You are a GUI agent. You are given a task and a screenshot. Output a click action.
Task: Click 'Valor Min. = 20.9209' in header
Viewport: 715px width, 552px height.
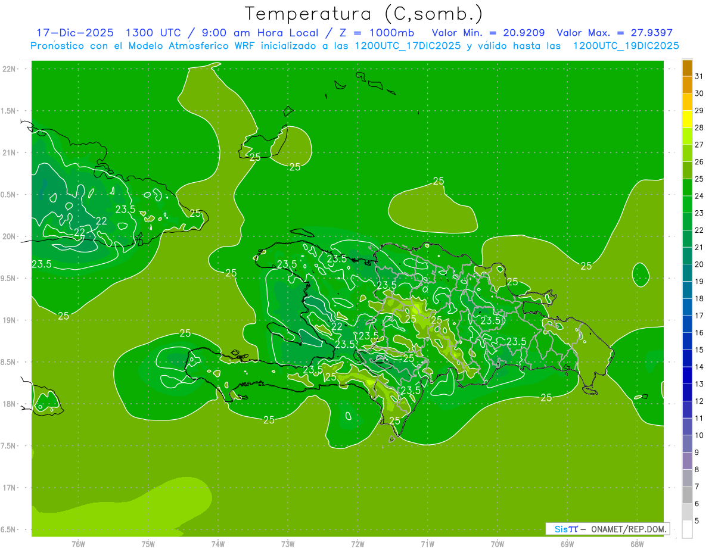pyautogui.click(x=488, y=33)
